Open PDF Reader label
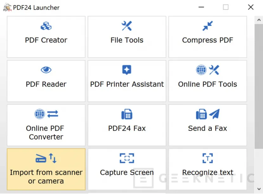Screen dimensions: 263x194 tap(46, 84)
